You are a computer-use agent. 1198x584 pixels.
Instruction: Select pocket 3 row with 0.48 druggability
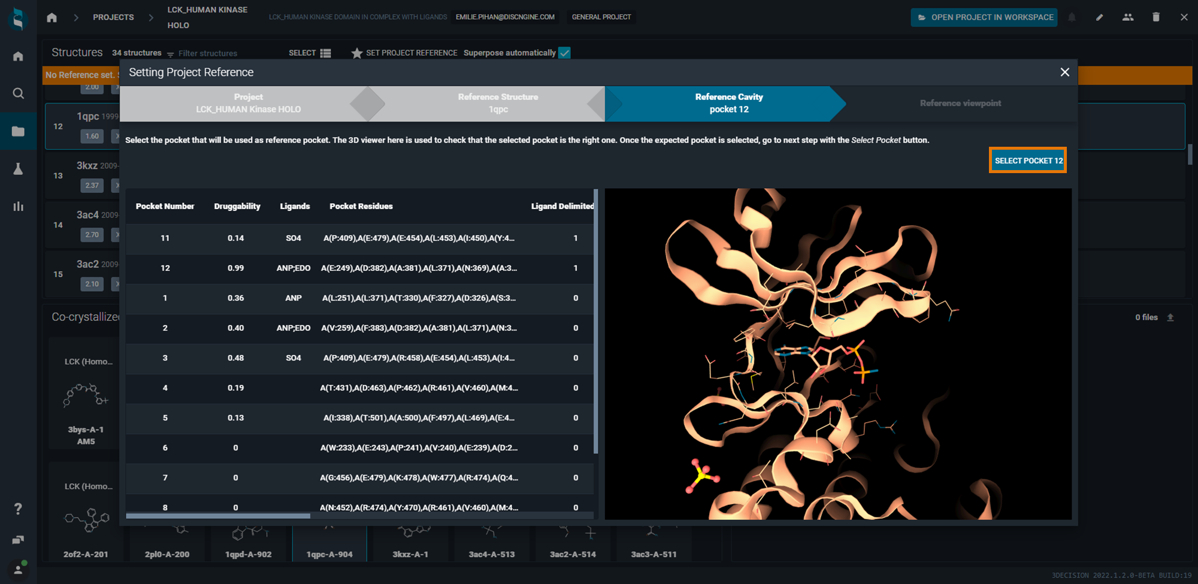(x=359, y=358)
